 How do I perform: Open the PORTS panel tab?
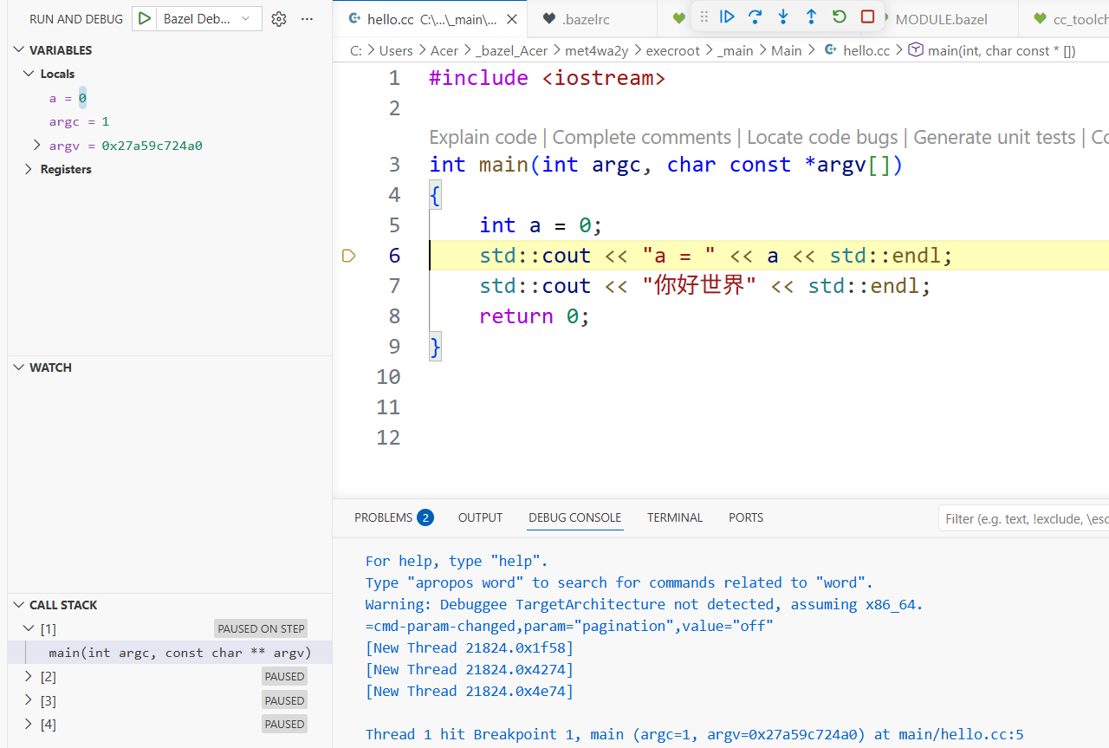(746, 517)
